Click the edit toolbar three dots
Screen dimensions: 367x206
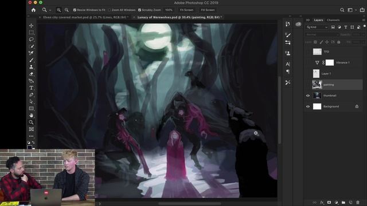tap(31, 136)
